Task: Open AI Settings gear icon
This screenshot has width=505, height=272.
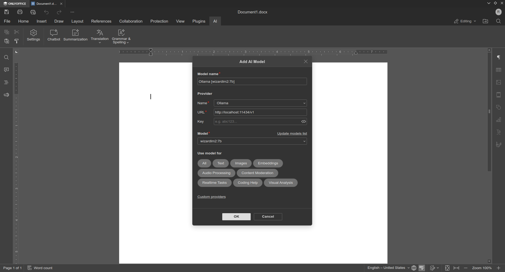Action: click(33, 35)
